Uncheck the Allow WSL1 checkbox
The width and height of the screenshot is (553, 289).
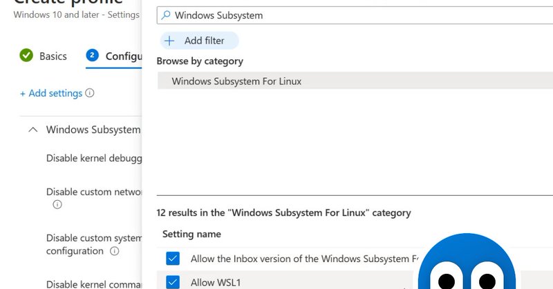173,282
